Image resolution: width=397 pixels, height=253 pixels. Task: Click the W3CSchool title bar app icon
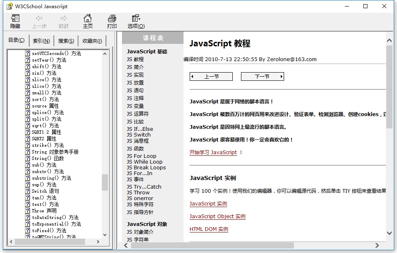pyautogui.click(x=9, y=6)
